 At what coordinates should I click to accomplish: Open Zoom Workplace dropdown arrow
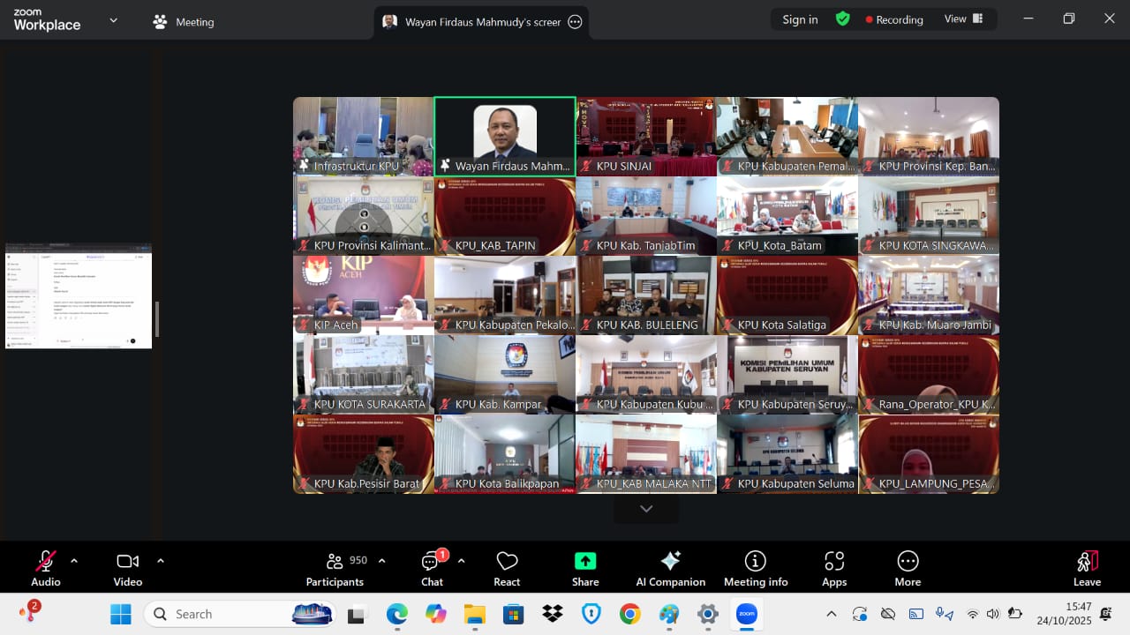[113, 20]
